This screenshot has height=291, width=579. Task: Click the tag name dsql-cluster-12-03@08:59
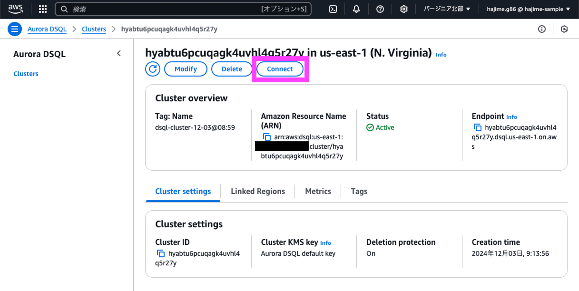(x=195, y=127)
